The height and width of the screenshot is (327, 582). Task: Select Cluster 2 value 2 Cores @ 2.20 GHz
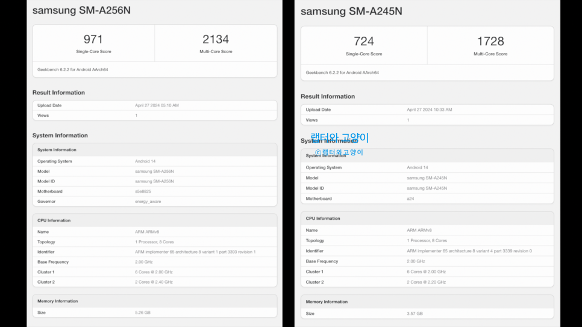point(426,282)
